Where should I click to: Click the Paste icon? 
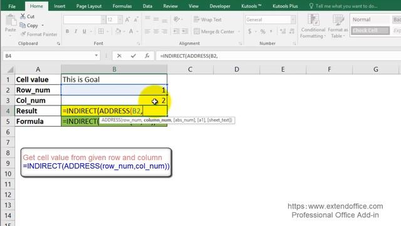coord(11,21)
